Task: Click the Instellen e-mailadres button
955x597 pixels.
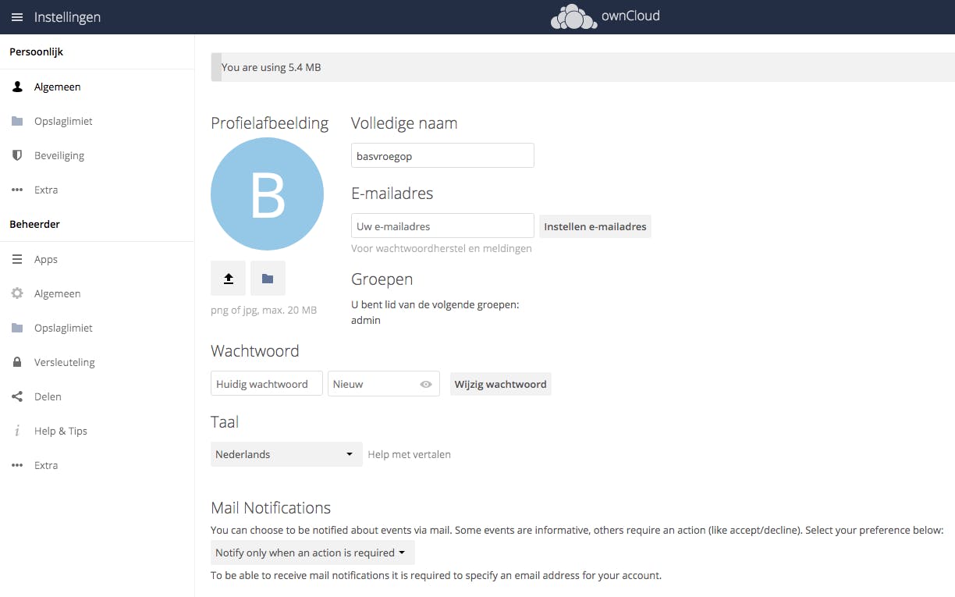Action: click(595, 226)
